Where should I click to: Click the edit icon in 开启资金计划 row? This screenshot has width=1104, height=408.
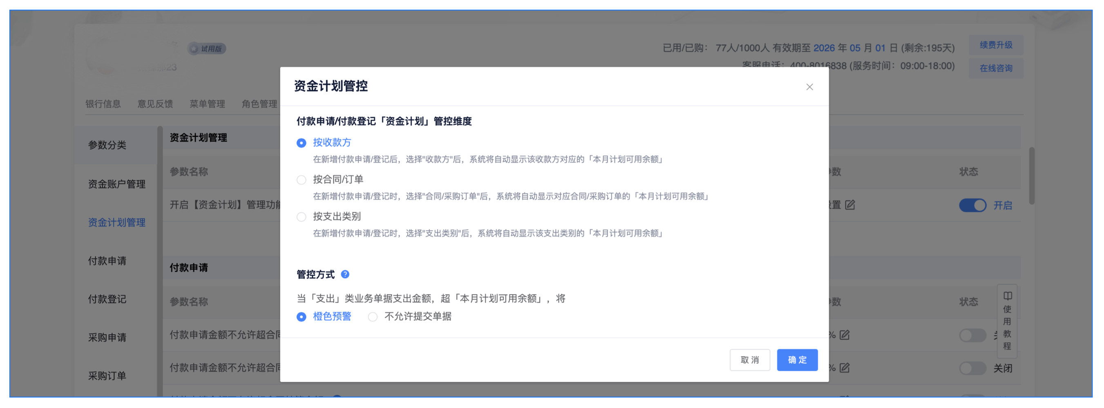(x=850, y=205)
